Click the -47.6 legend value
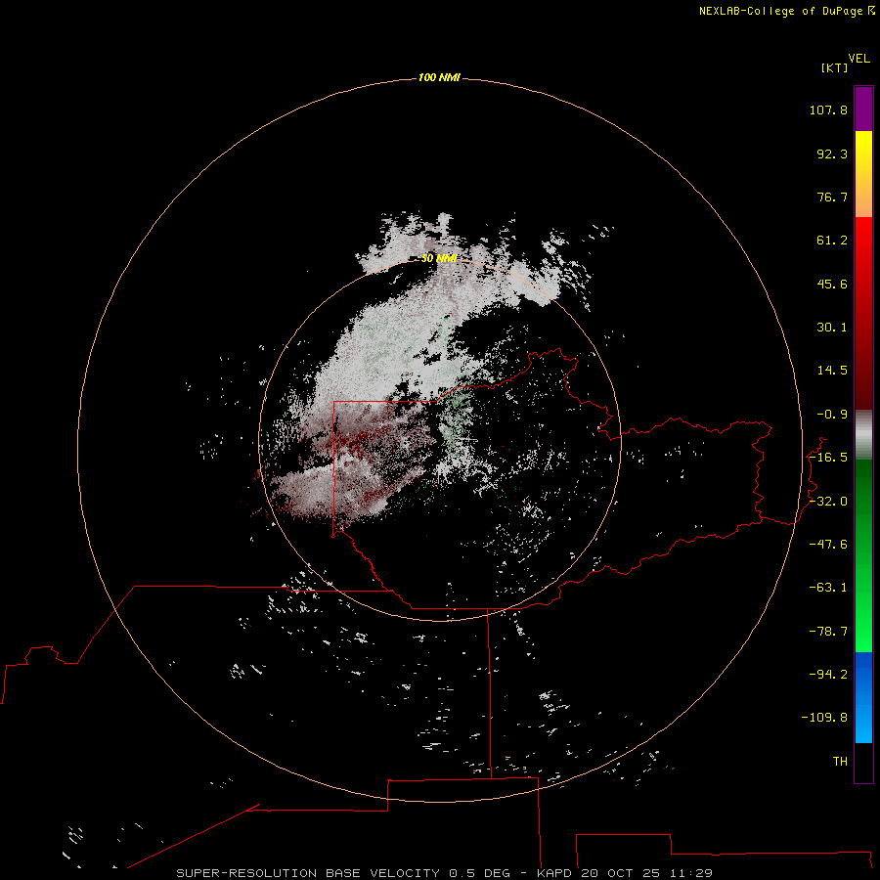The height and width of the screenshot is (880, 880). 828,545
